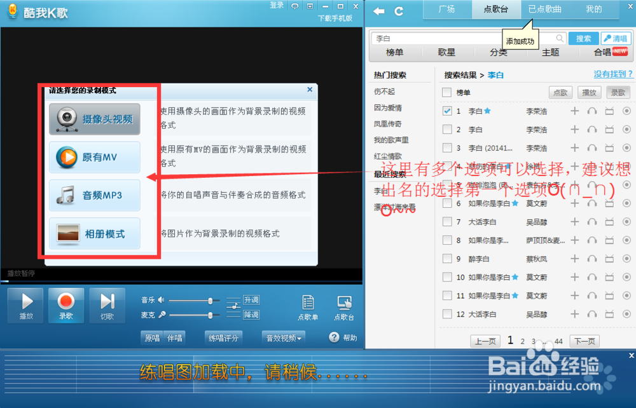Switch to the 点歌台 tab
The width and height of the screenshot is (636, 408).
click(496, 10)
